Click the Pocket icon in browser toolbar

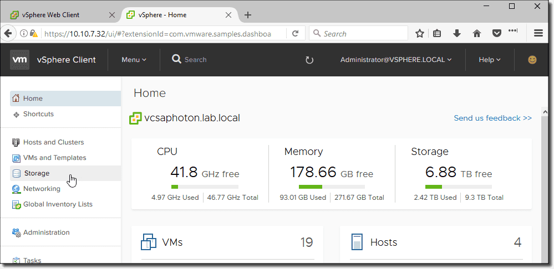tap(497, 34)
